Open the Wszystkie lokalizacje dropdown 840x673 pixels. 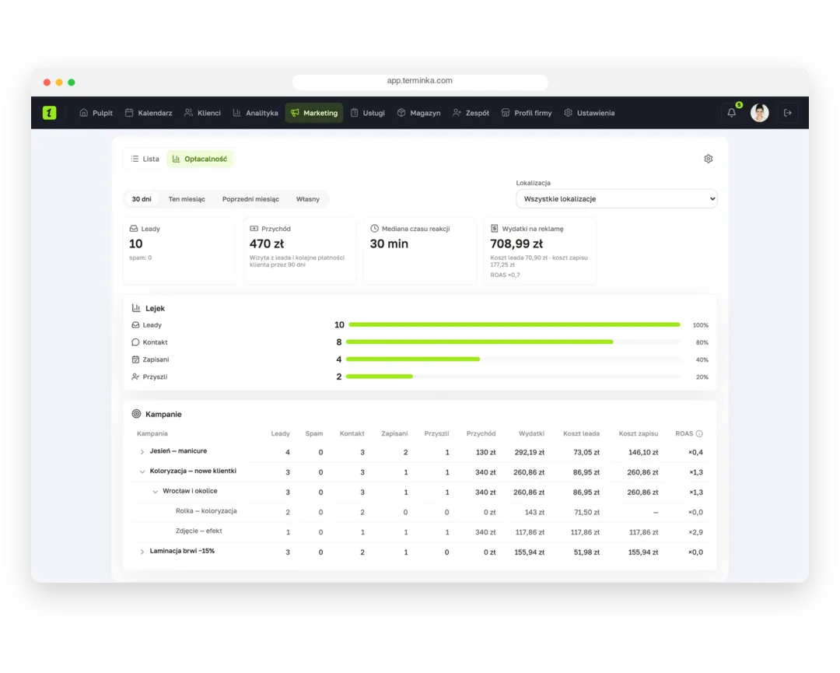pos(617,199)
